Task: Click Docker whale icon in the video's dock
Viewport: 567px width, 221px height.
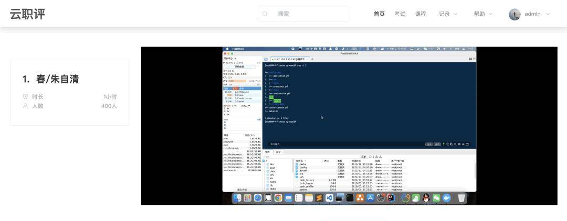Action: coord(447,197)
